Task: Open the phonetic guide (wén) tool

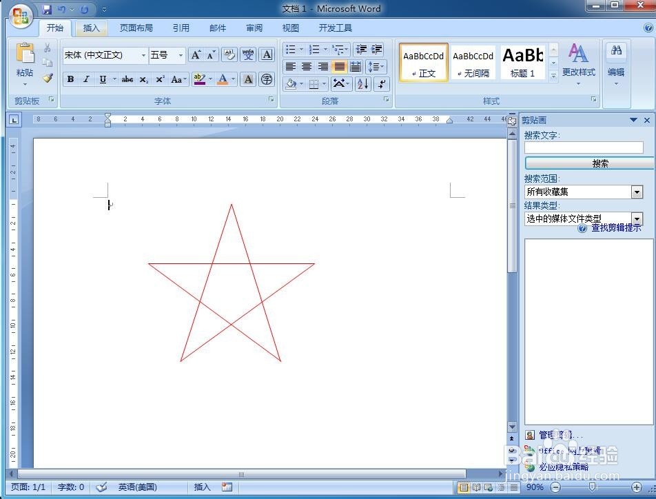Action: [x=248, y=54]
